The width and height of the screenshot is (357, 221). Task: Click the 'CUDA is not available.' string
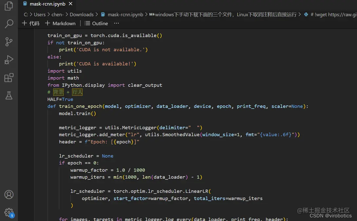point(111,49)
